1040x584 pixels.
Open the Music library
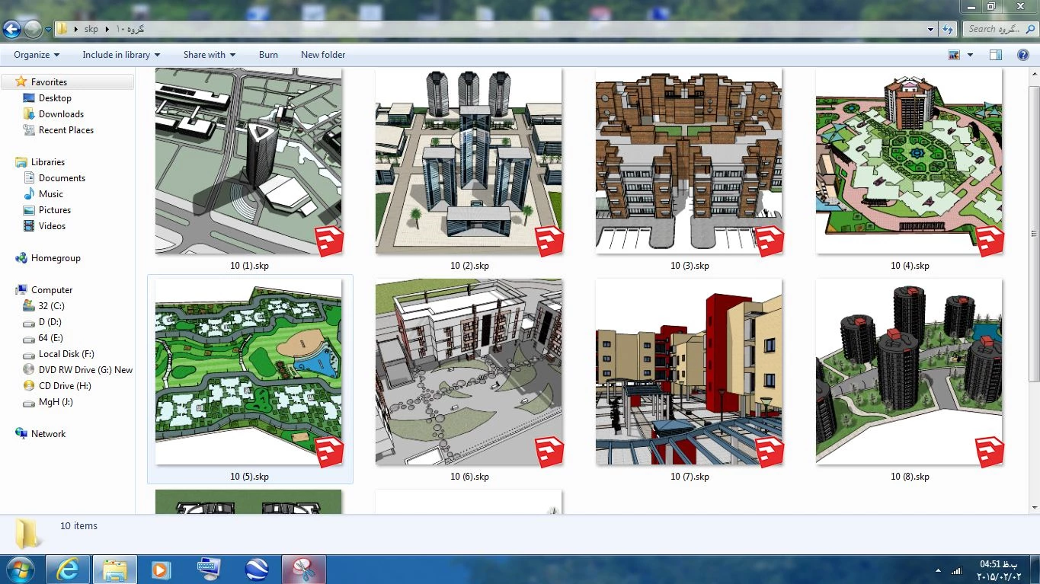(51, 194)
